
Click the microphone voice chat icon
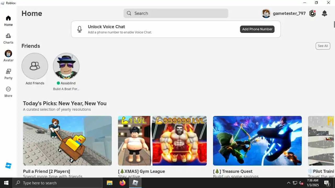pyautogui.click(x=80, y=29)
